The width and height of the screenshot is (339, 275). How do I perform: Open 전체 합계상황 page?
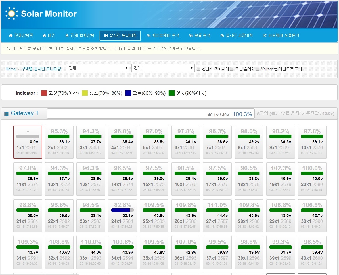[x=80, y=35]
